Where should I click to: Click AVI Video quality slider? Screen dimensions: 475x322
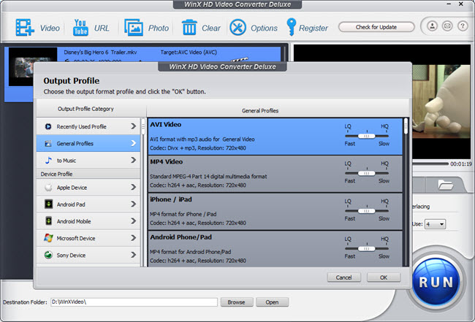tap(367, 137)
